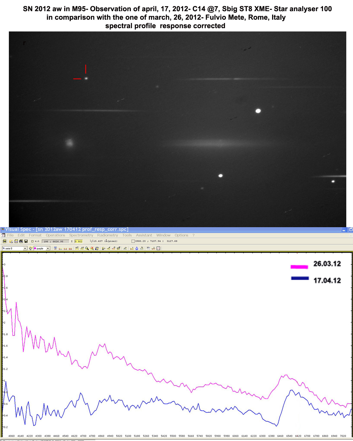This screenshot has width=353, height=441.
Task: Click the selection range readout 3980.25 ; 7107.94
Action: pyautogui.click(x=148, y=241)
